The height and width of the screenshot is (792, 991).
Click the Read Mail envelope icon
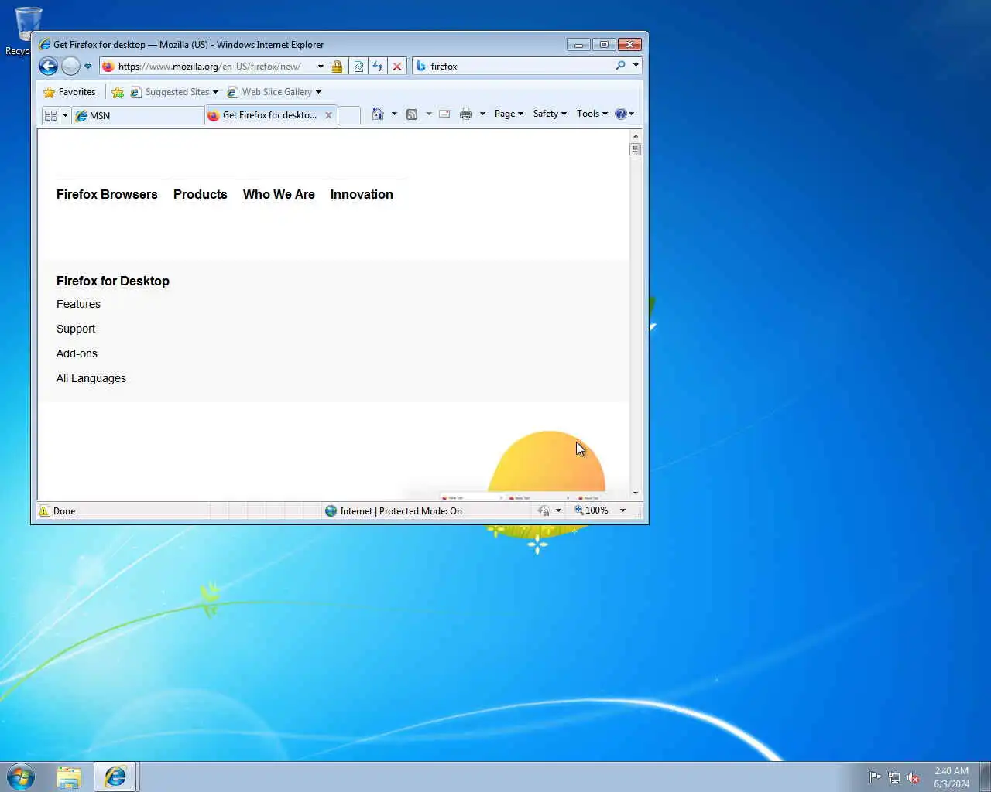[444, 114]
